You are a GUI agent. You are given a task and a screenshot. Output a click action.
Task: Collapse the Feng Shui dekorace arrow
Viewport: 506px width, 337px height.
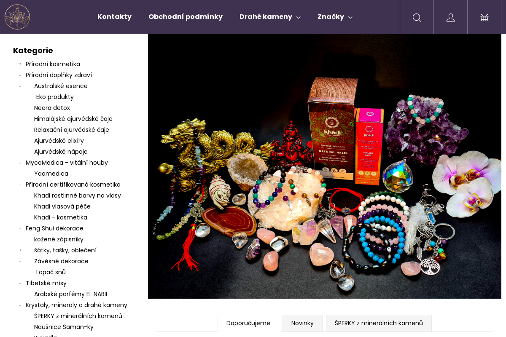pos(20,228)
